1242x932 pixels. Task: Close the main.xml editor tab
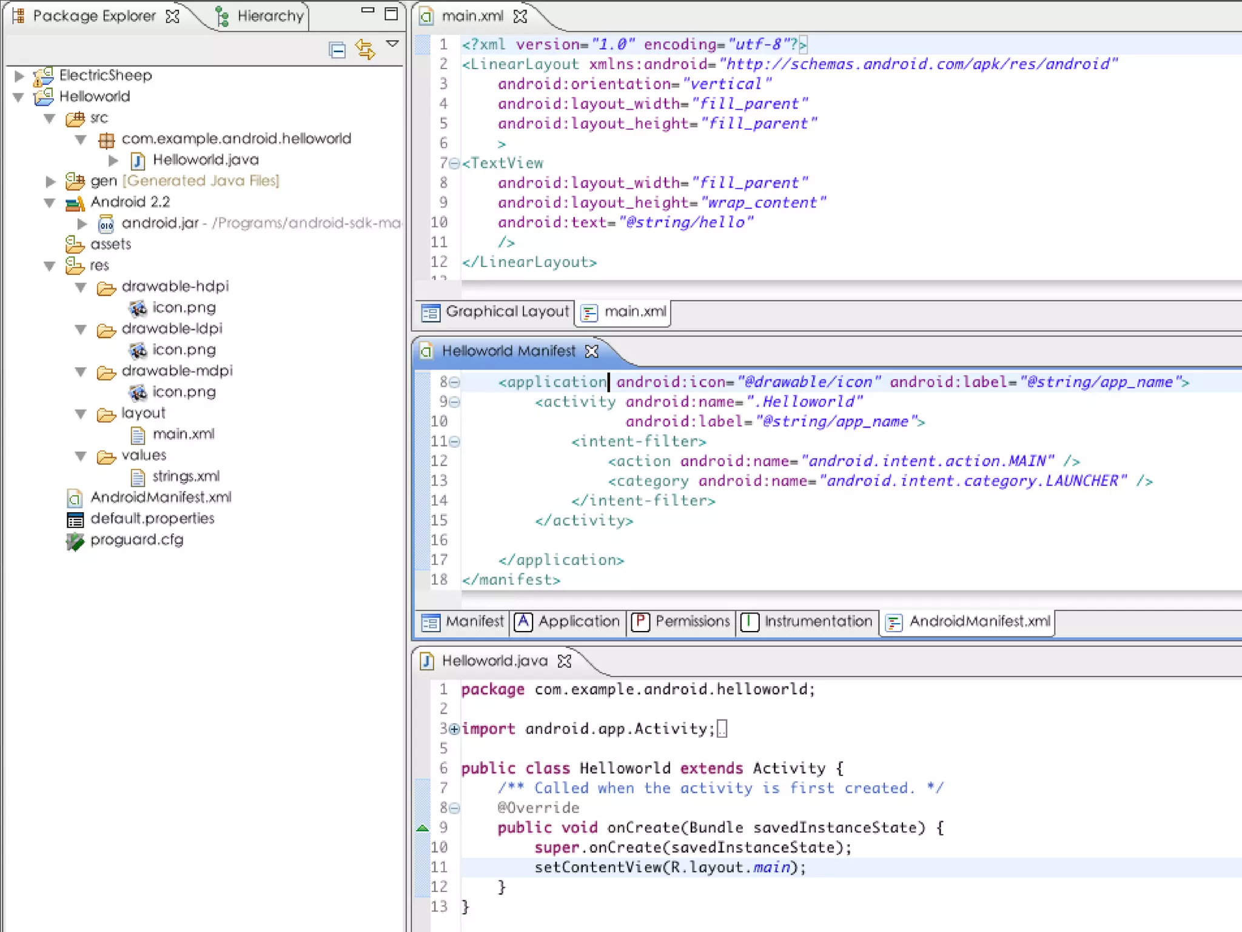[520, 16]
